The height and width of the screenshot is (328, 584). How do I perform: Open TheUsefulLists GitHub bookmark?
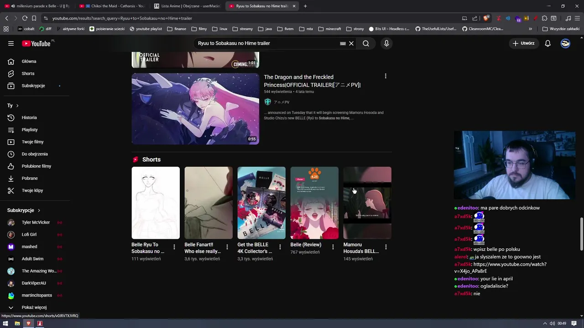(435, 29)
